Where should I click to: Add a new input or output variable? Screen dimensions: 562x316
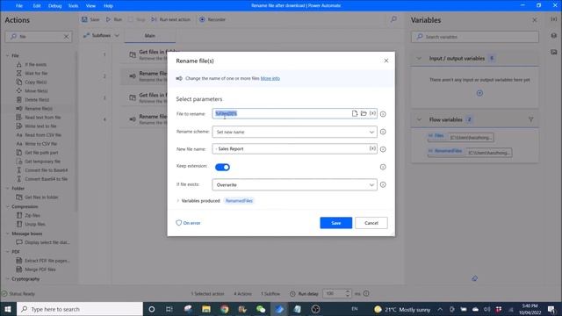[x=479, y=93]
